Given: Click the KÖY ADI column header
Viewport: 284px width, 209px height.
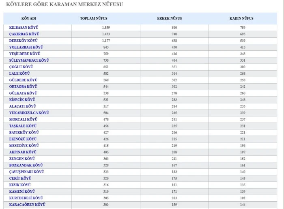Looking at the screenshot, I should tap(29, 18).
